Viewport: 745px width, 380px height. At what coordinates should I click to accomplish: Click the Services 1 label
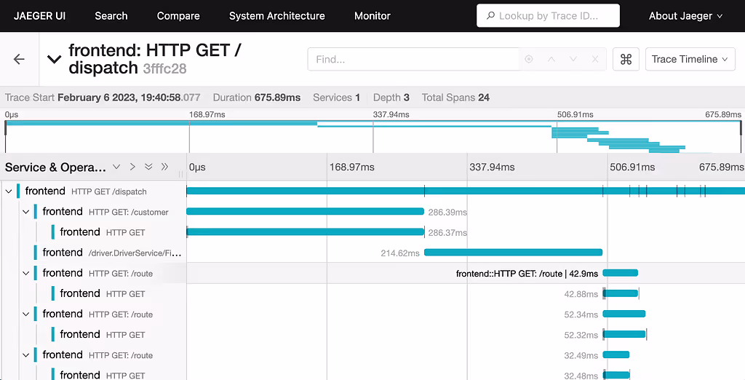[336, 98]
